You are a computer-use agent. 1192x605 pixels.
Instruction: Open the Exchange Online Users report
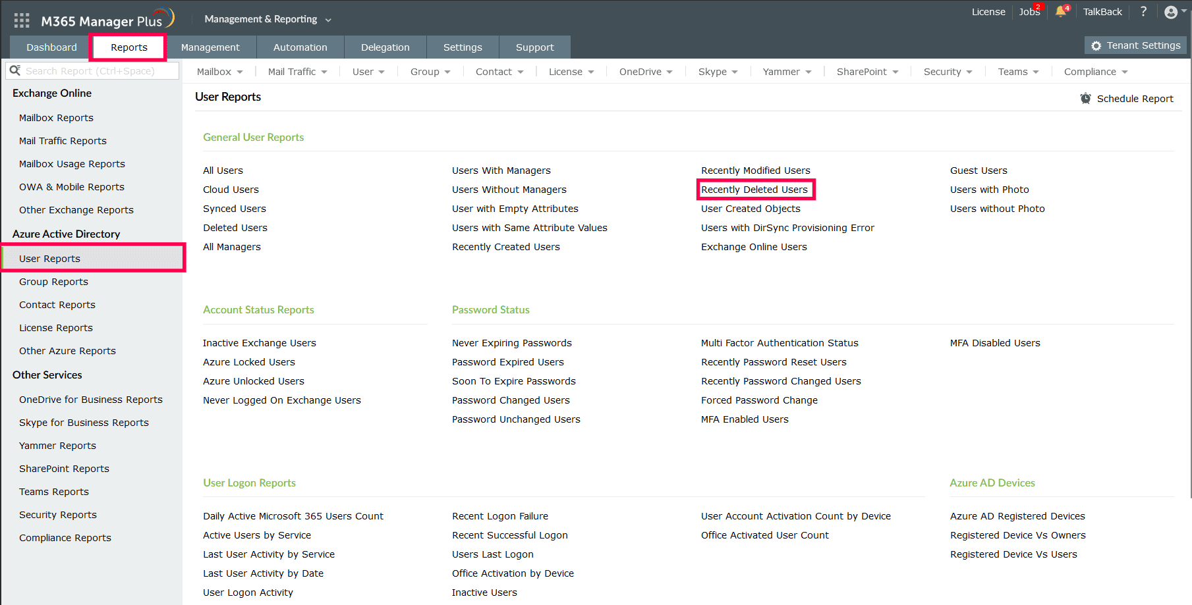754,247
